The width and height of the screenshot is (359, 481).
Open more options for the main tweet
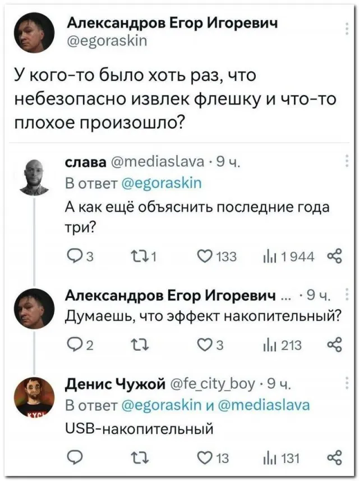(x=343, y=26)
